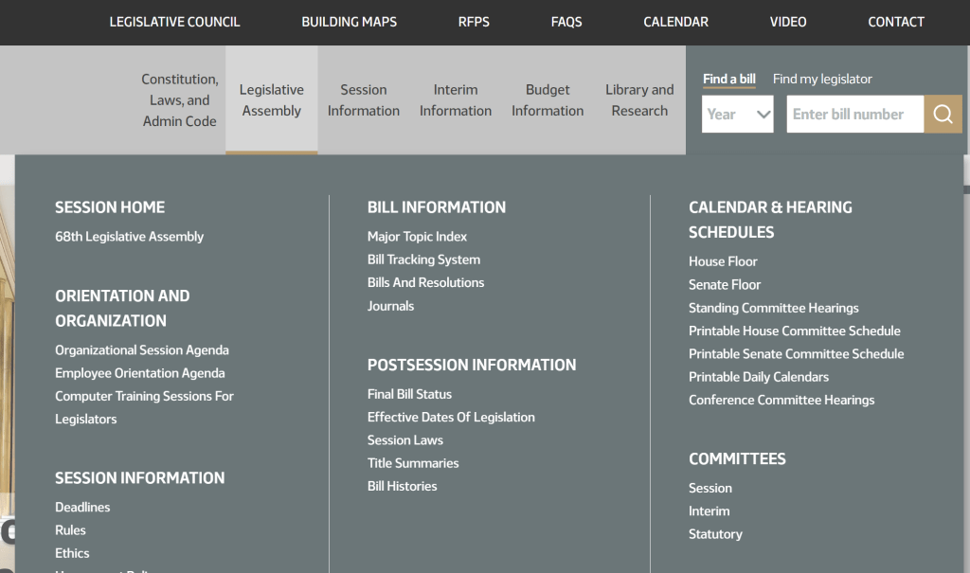Switch to Find my legislator tab
This screenshot has width=970, height=573.
pos(822,79)
